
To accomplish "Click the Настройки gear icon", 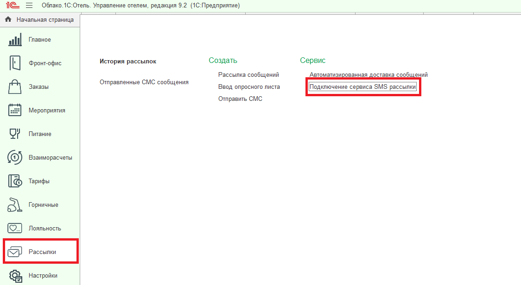I will click(15, 276).
